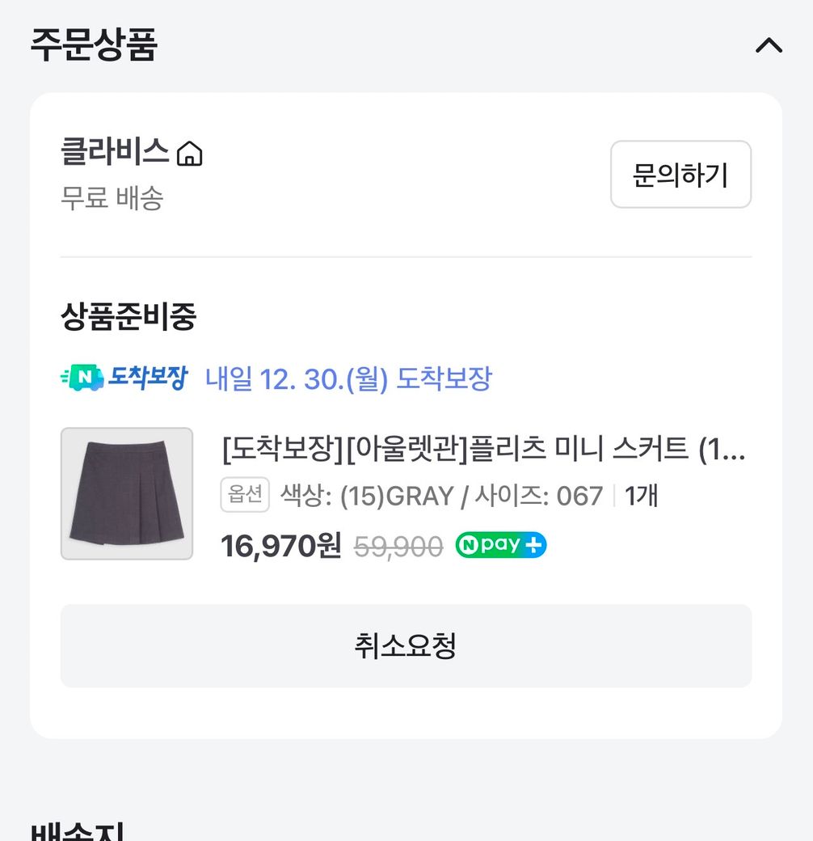The height and width of the screenshot is (841, 813).
Task: Tap the 1개 quantity text
Action: coord(641,496)
